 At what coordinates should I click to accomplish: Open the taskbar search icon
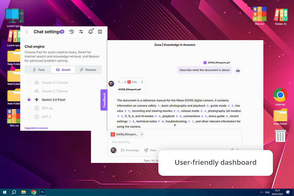click(14, 192)
